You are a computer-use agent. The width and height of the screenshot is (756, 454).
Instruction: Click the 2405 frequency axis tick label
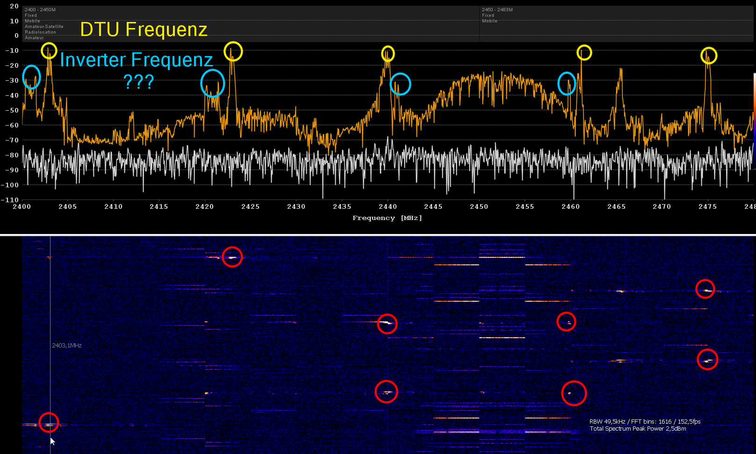[x=67, y=206]
